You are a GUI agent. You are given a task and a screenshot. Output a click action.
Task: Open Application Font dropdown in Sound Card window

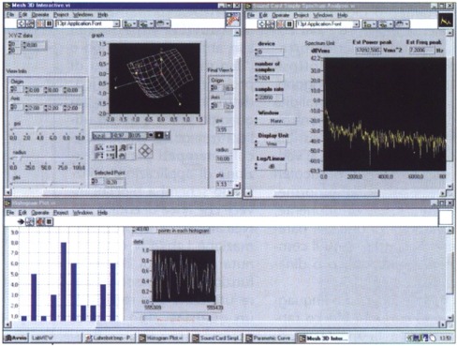click(328, 24)
